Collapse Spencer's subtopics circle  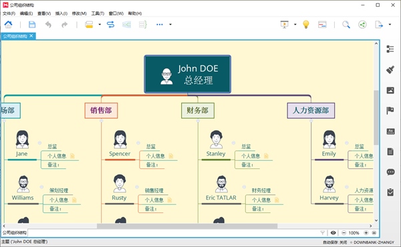click(x=138, y=143)
